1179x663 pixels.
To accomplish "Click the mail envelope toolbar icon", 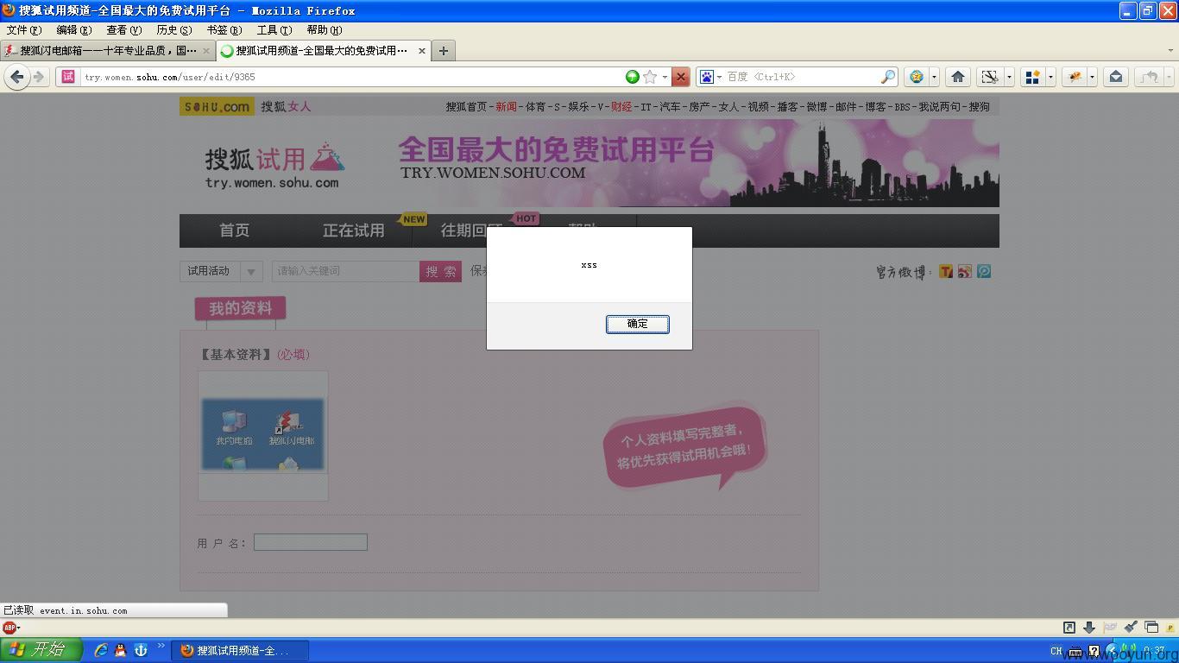I will click(1115, 77).
